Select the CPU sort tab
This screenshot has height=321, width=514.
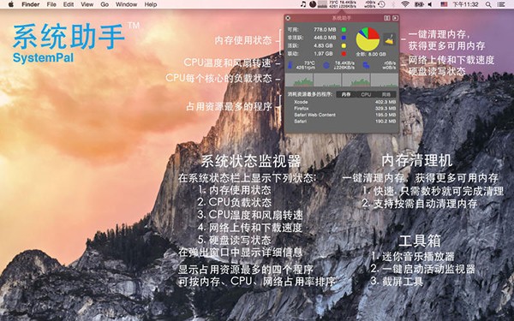pyautogui.click(x=366, y=94)
